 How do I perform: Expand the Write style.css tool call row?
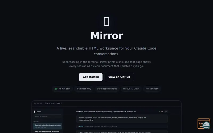[122, 126]
